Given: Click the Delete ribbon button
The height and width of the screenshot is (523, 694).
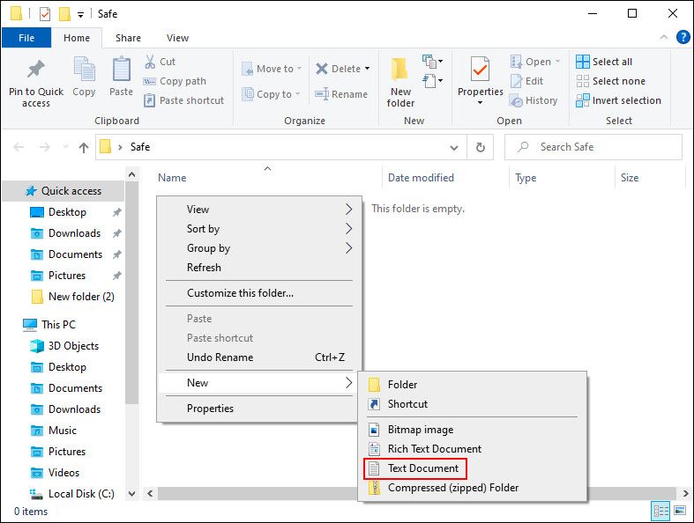Looking at the screenshot, I should pyautogui.click(x=339, y=69).
